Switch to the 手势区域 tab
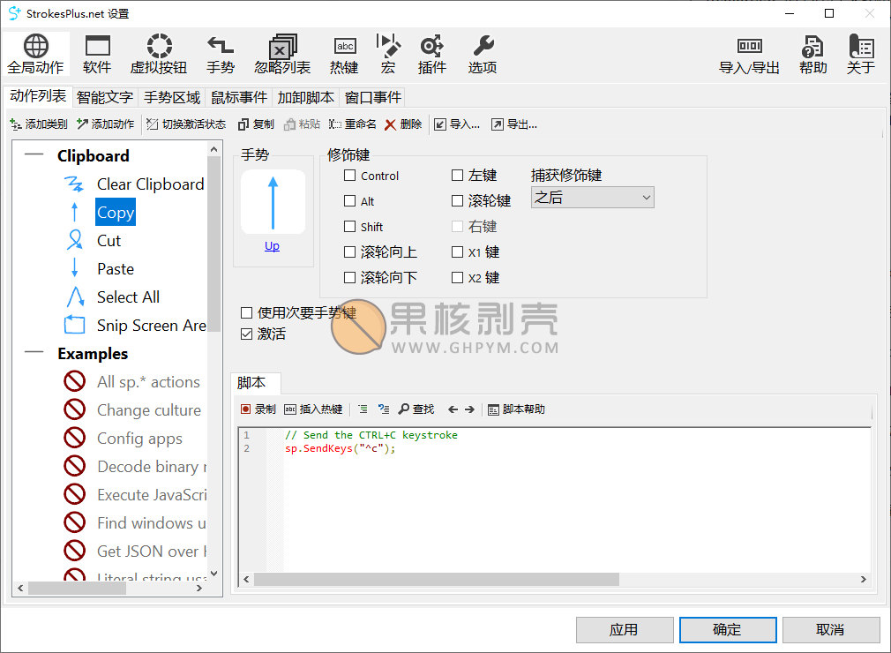The width and height of the screenshot is (891, 653). (172, 97)
